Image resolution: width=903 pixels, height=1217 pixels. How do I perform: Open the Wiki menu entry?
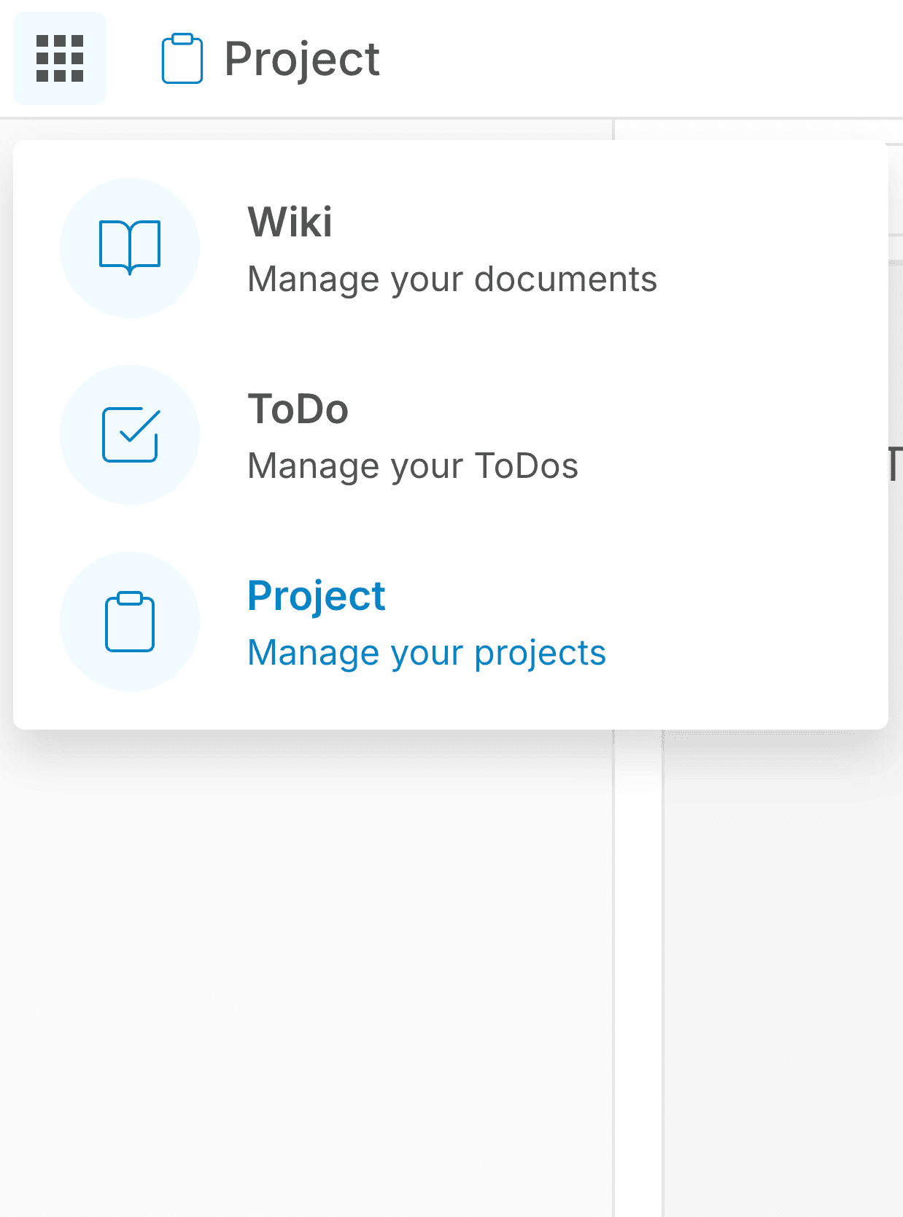(290, 222)
